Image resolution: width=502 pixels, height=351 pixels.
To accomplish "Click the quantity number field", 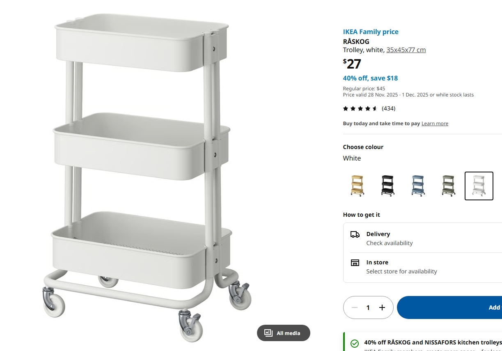I will tap(368, 307).
